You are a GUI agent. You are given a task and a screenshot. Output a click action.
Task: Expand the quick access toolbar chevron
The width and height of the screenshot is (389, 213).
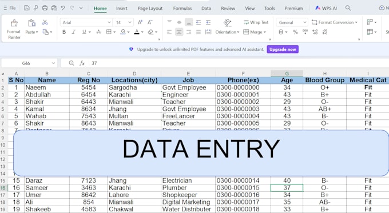[81, 8]
